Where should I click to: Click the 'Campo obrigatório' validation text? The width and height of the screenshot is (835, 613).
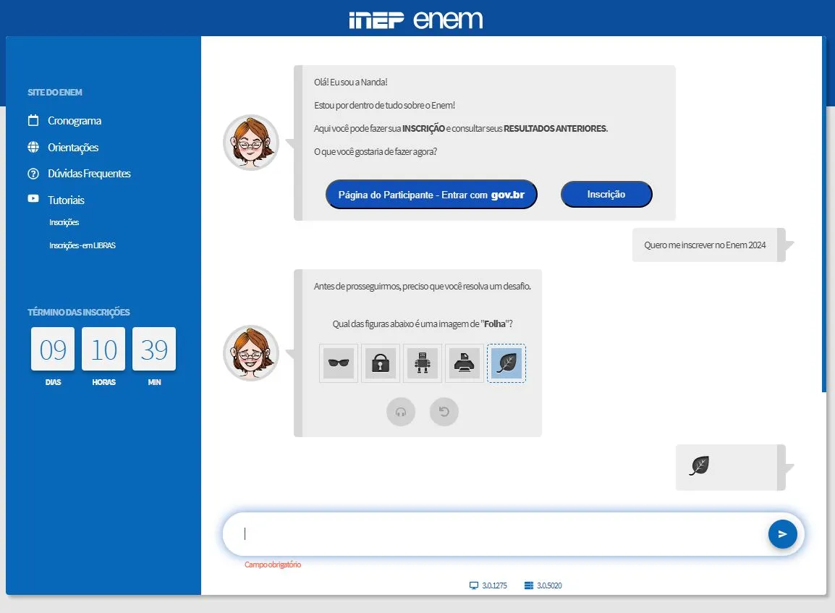[x=273, y=565]
